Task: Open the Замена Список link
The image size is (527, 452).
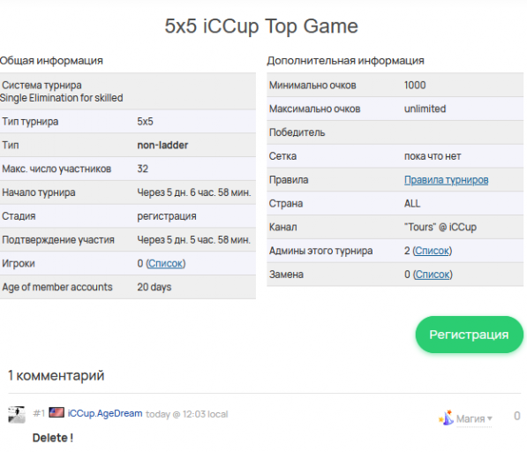Action: point(433,275)
